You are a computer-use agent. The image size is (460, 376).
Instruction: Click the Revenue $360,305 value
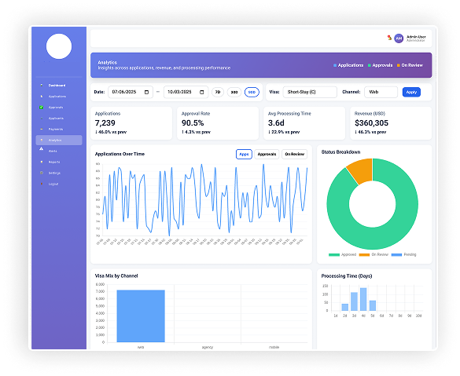pos(371,123)
